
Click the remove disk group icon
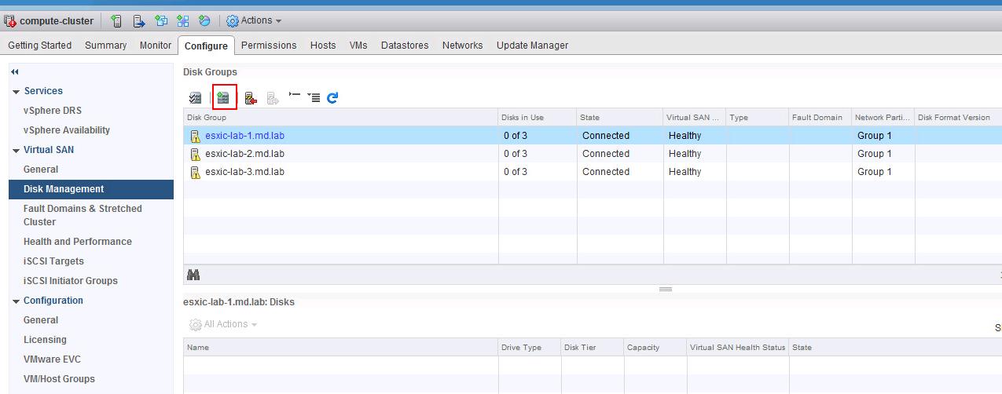(x=251, y=97)
